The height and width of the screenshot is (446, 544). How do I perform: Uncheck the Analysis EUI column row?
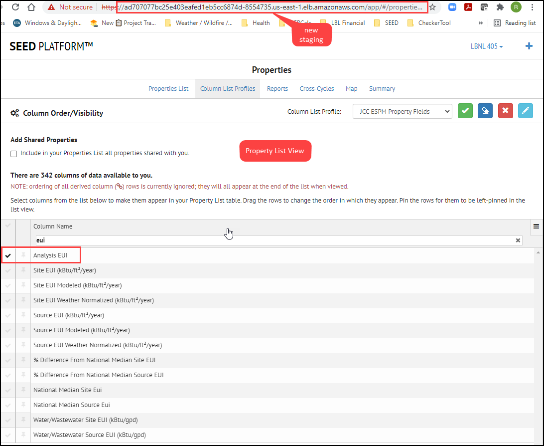coord(7,255)
